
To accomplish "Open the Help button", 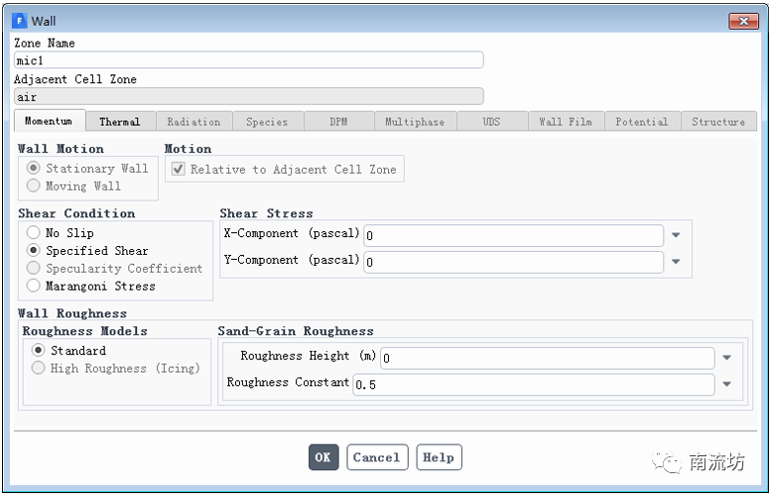I will (439, 457).
